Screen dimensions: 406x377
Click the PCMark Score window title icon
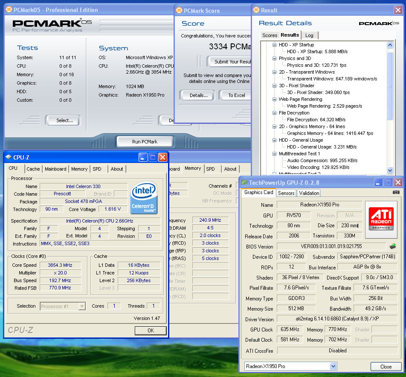coord(179,10)
